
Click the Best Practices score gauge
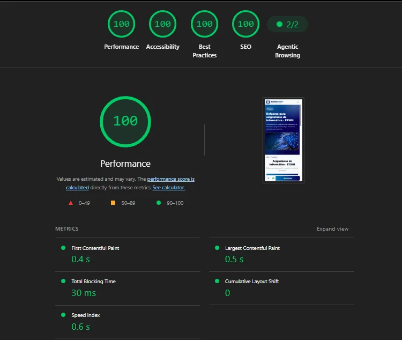[204, 24]
